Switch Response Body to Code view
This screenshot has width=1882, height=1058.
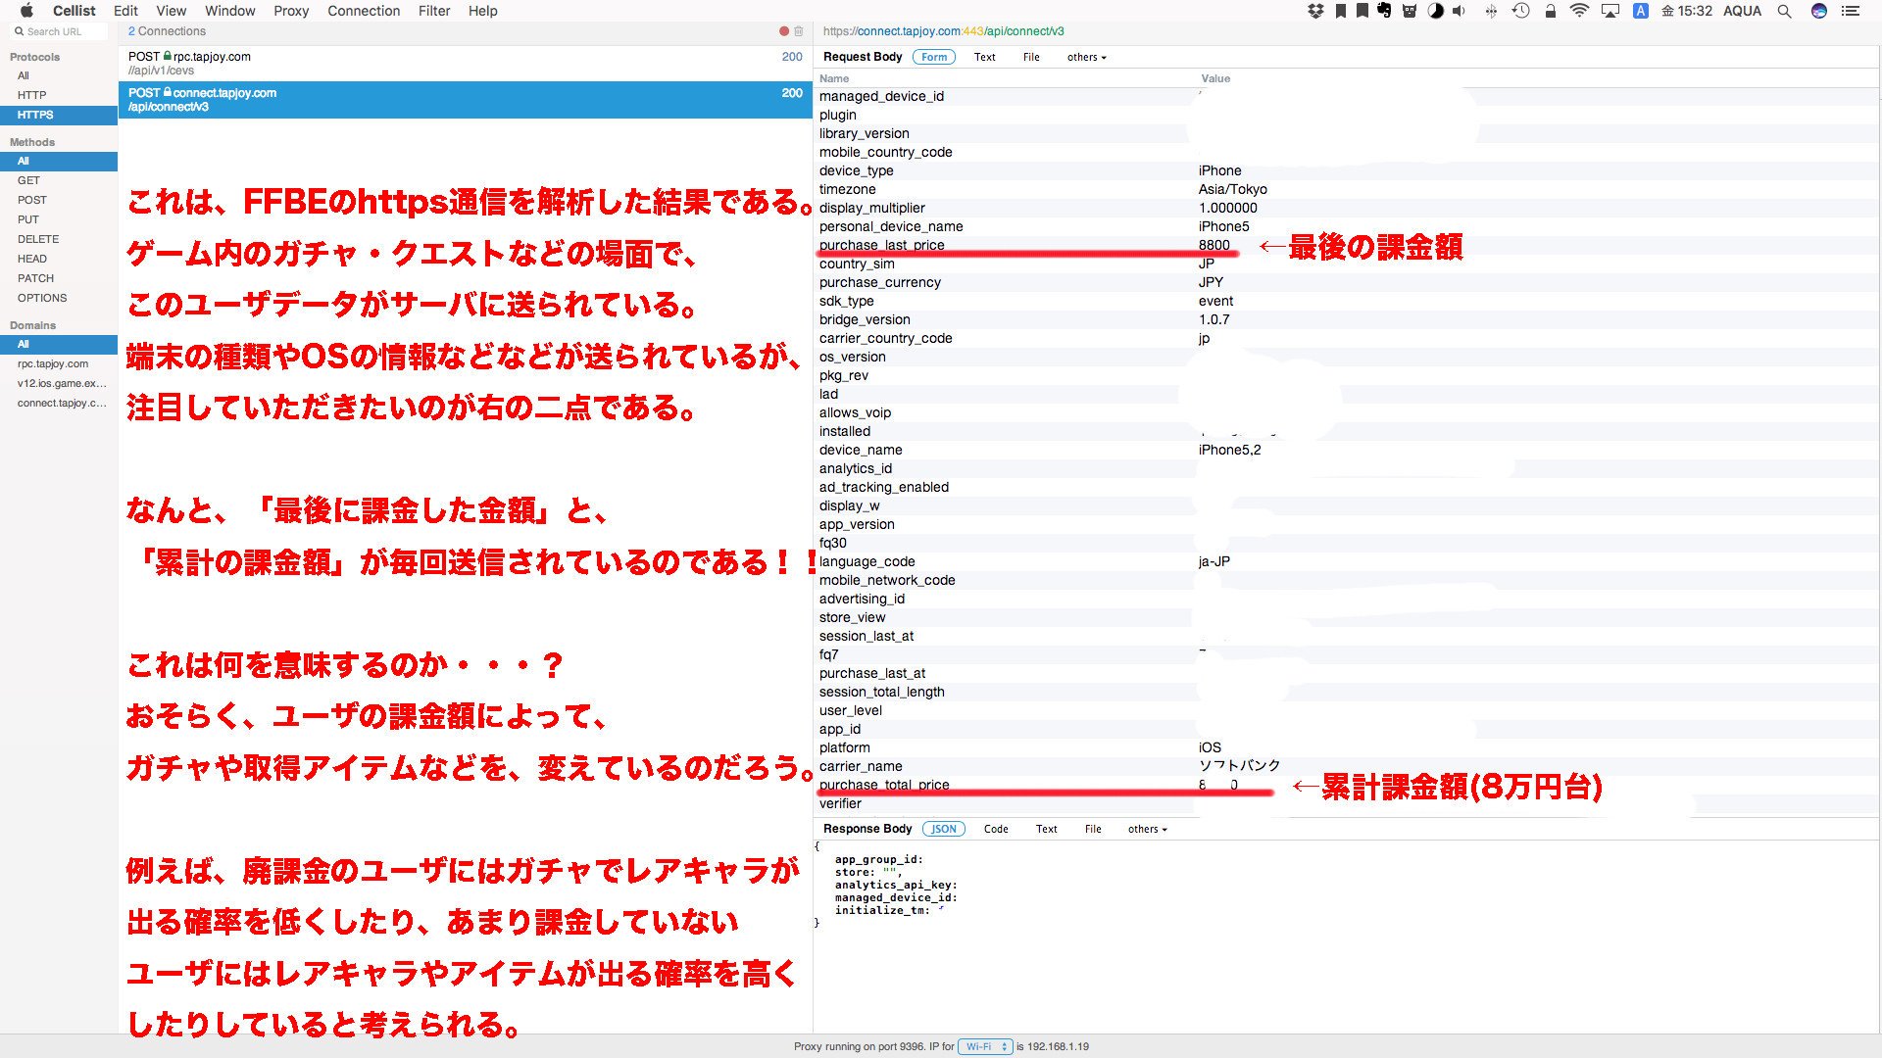coord(996,829)
